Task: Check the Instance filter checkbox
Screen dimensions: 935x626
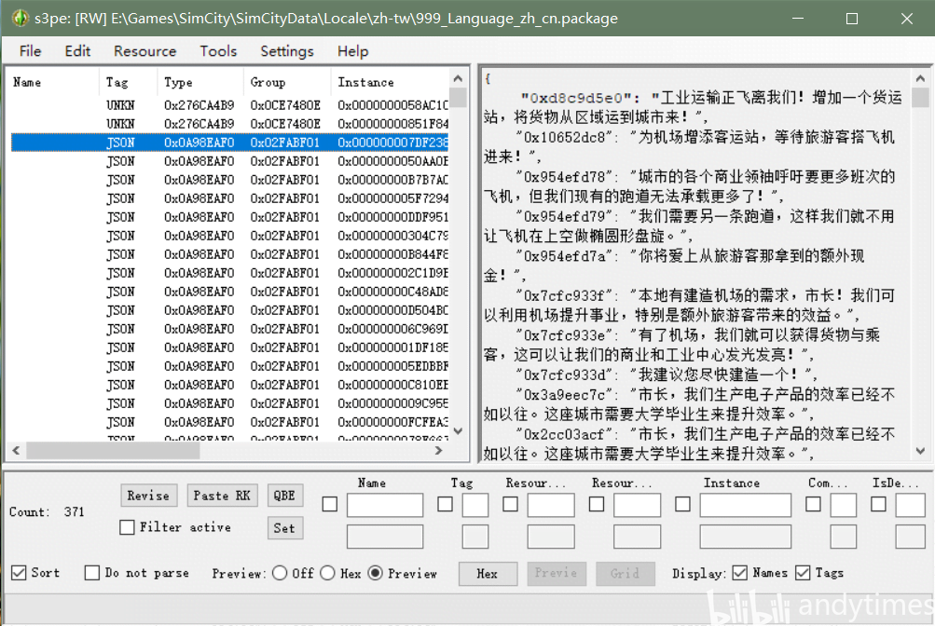Action: (x=682, y=505)
